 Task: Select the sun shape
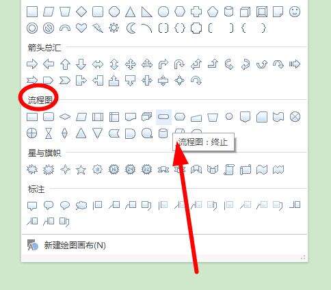coord(114,28)
